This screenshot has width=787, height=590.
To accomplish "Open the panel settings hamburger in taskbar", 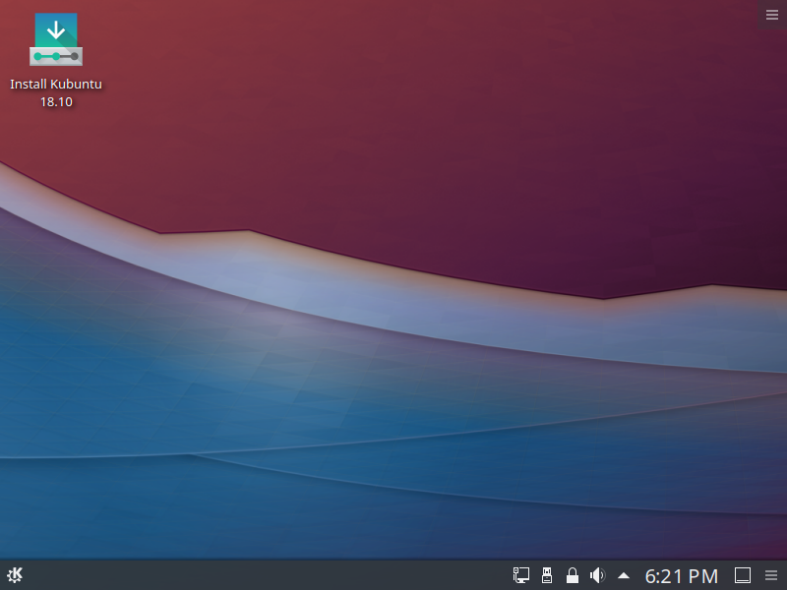I will point(771,575).
